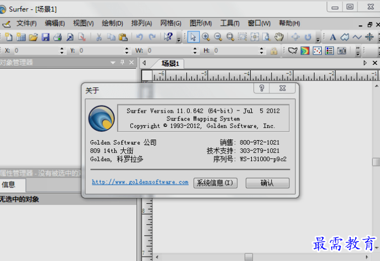380x261 pixels.
Task: Click the About dialog help question mark
Action: tap(262, 88)
